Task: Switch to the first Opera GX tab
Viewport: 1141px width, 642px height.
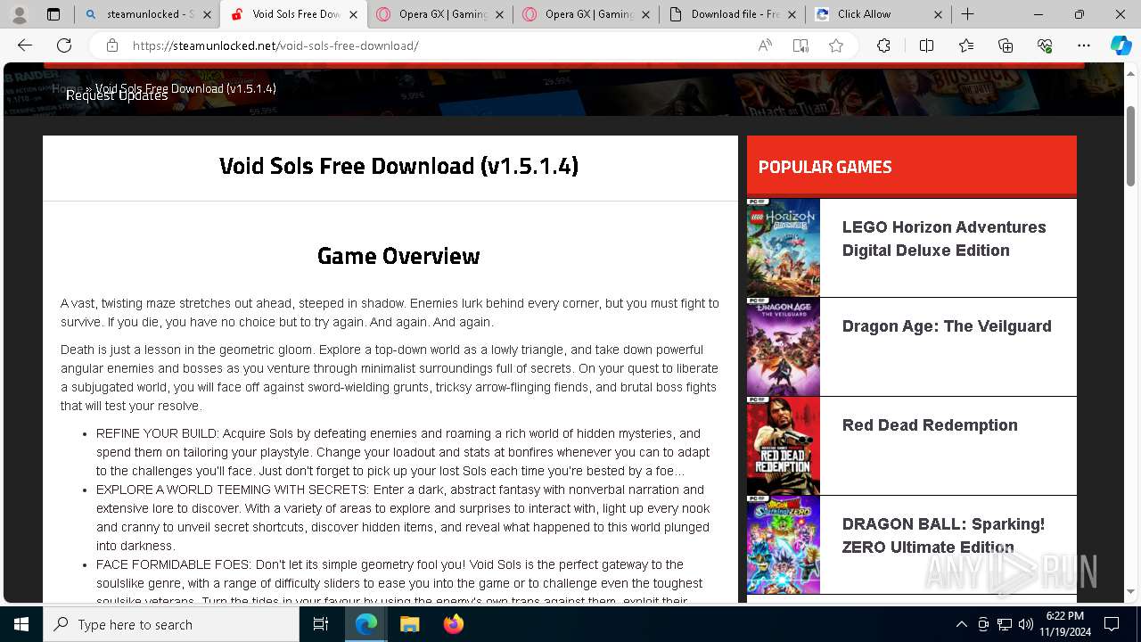Action: [439, 14]
